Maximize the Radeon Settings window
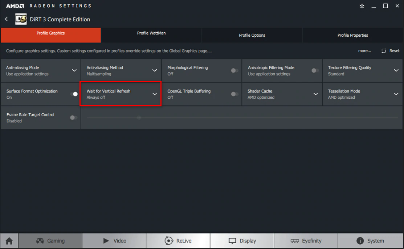This screenshot has width=404, height=249. point(385,6)
